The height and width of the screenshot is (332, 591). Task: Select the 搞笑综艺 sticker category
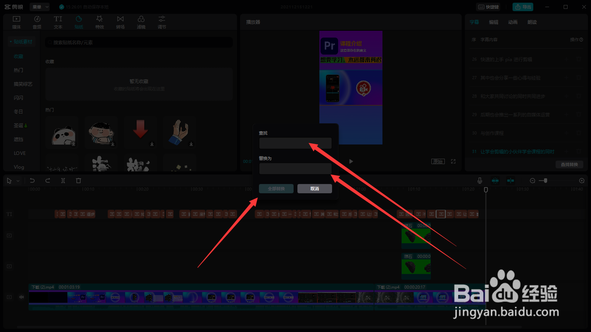(23, 84)
